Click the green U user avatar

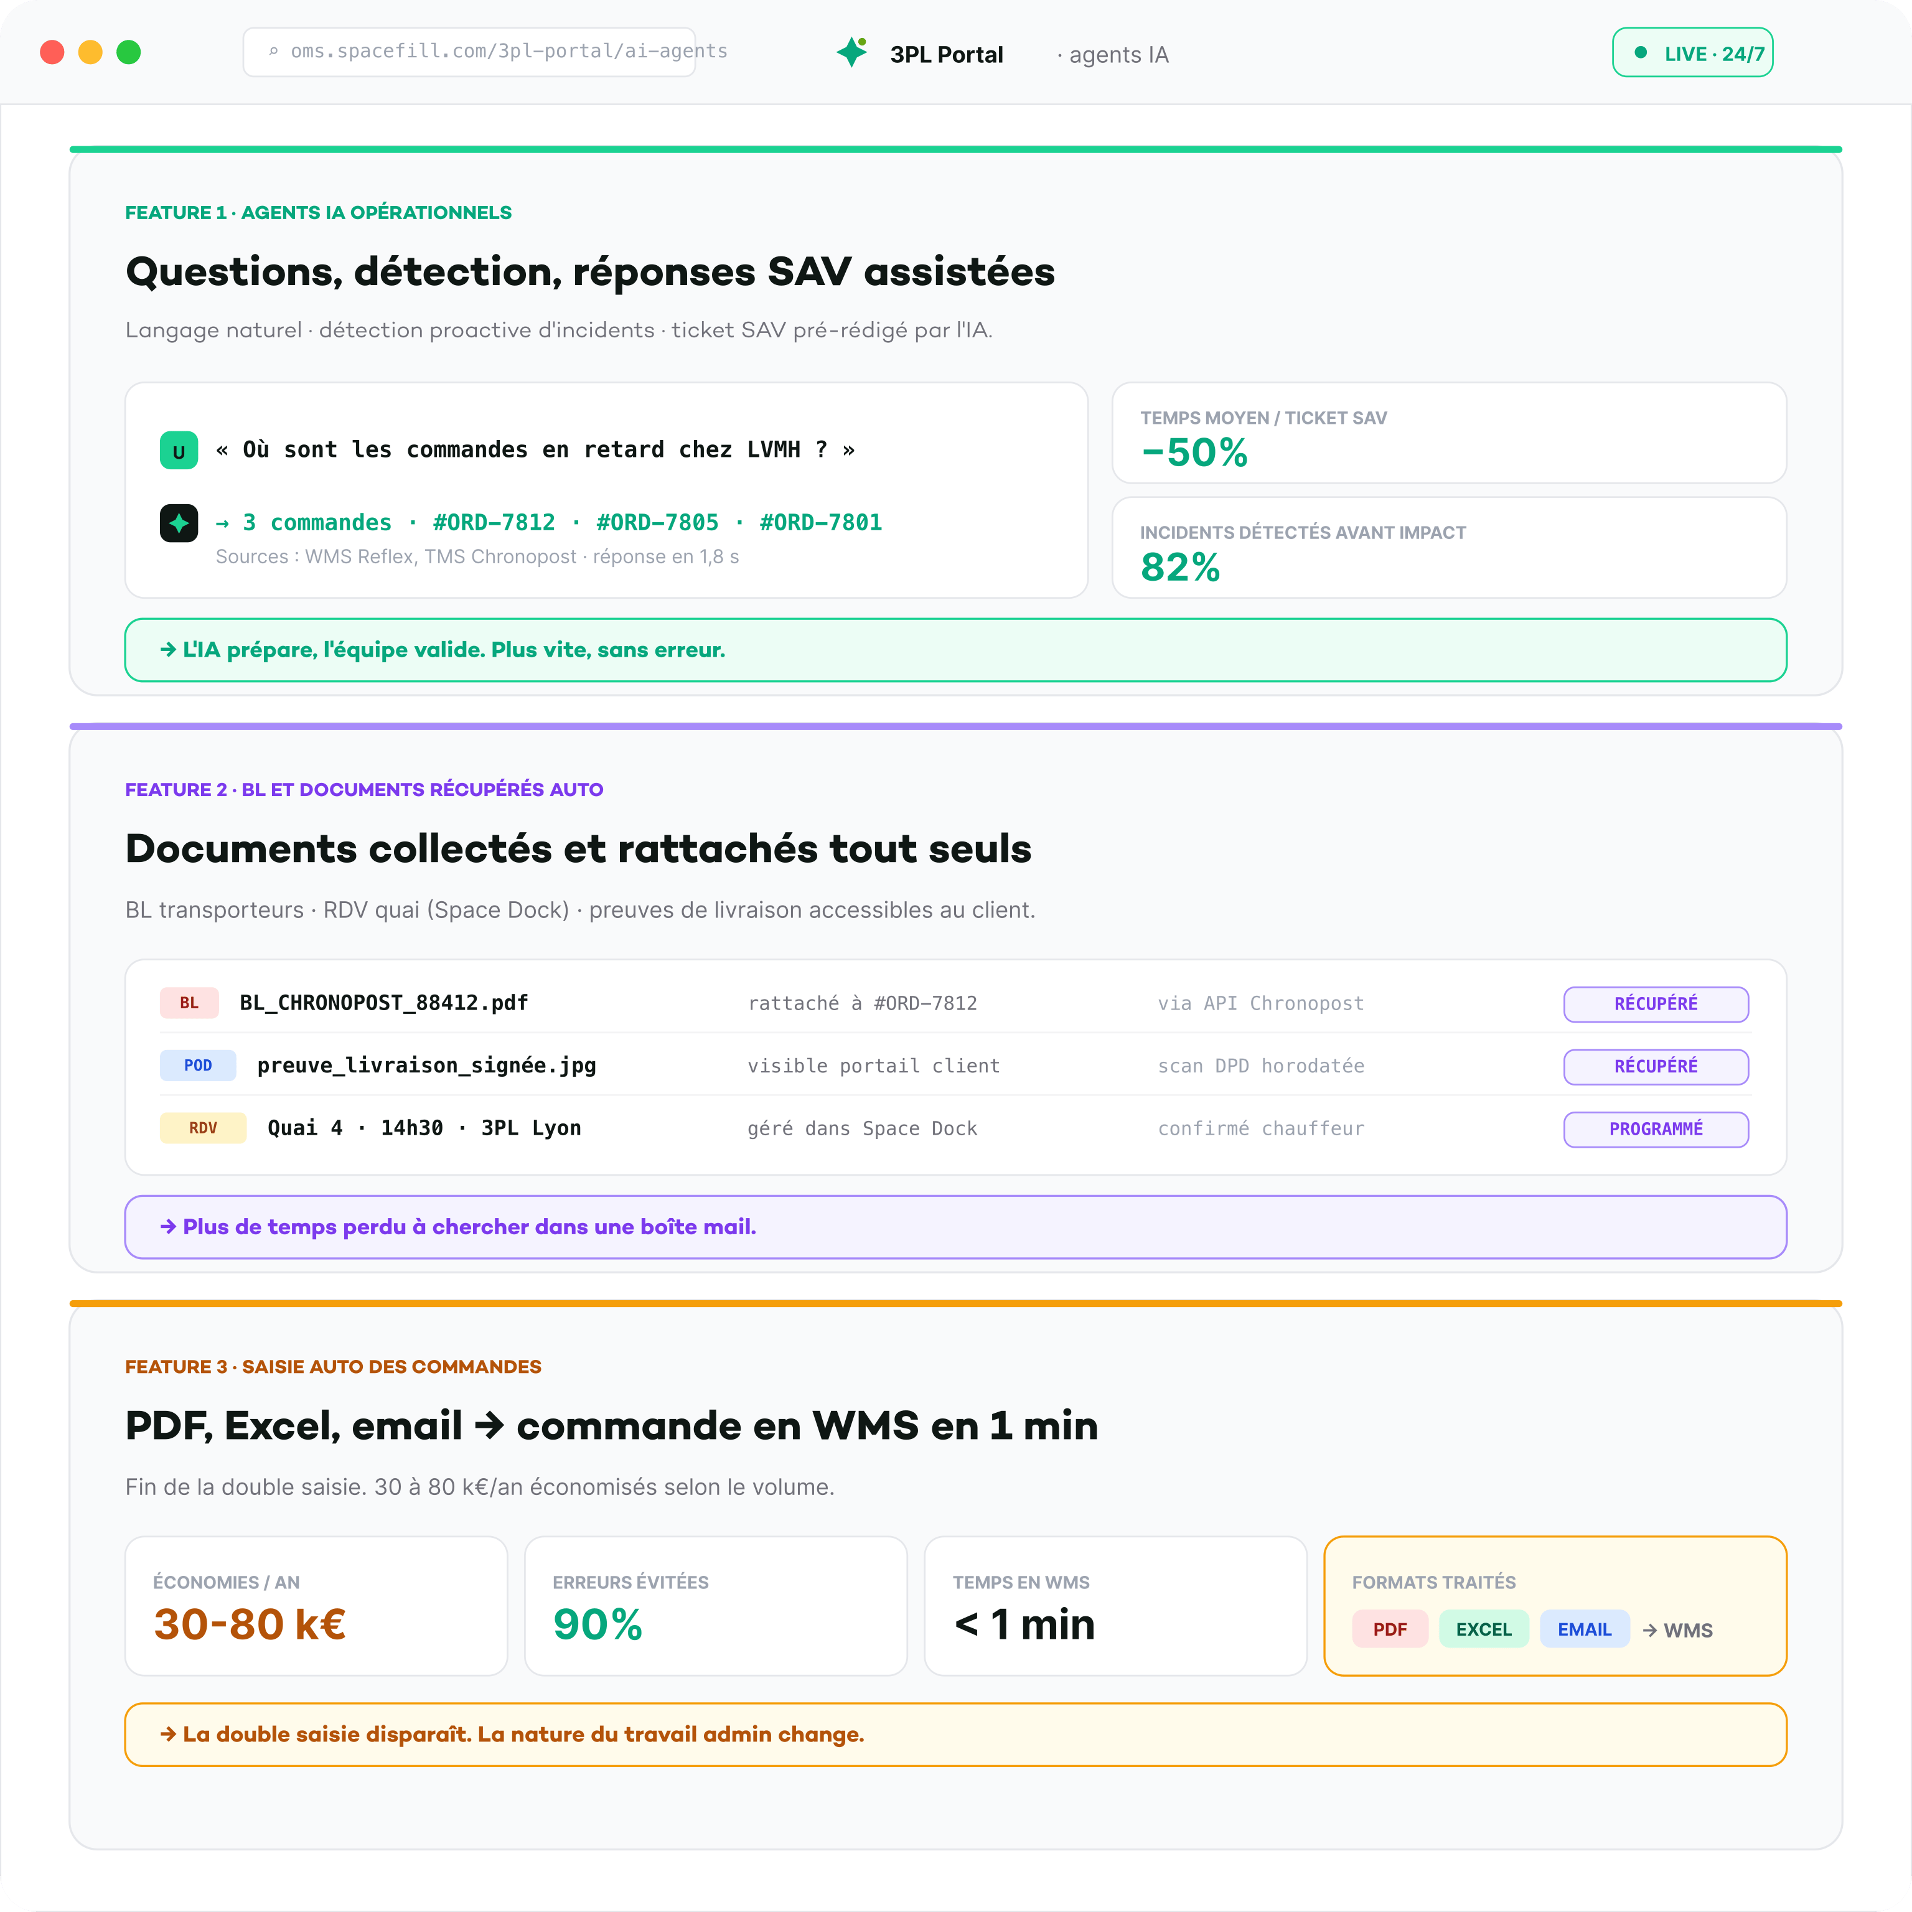179,450
